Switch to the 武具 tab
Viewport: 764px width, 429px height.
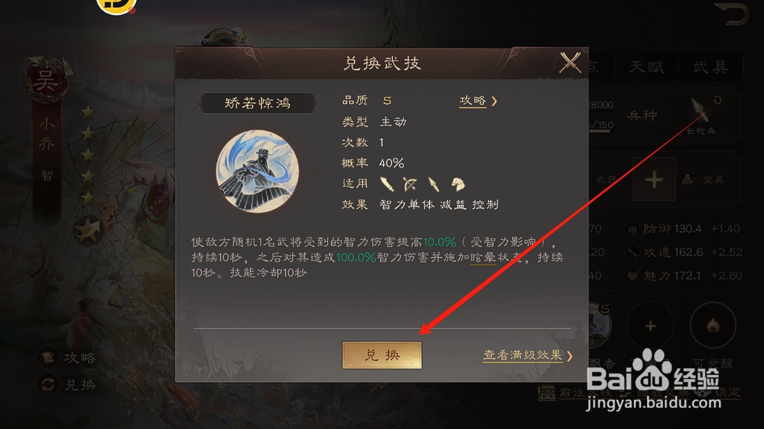coord(711,67)
